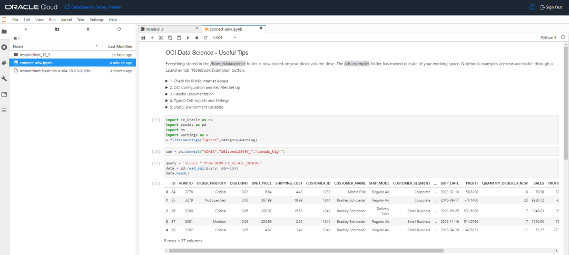This screenshot has width=569, height=255.
Task: Click the output table horizontal scrollbar
Action: [306, 250]
